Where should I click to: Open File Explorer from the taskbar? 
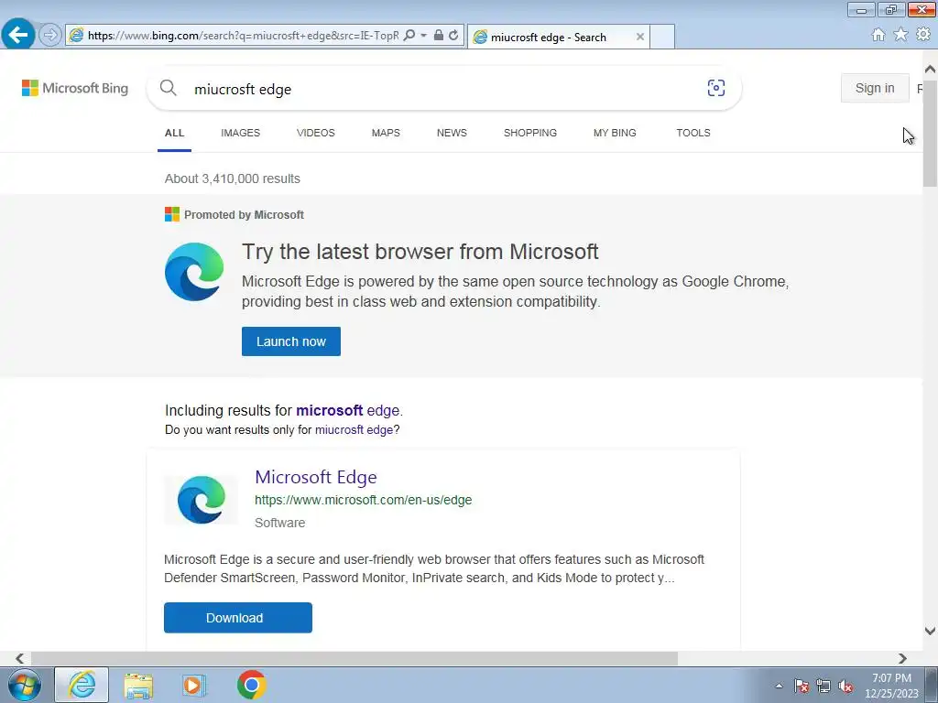138,685
